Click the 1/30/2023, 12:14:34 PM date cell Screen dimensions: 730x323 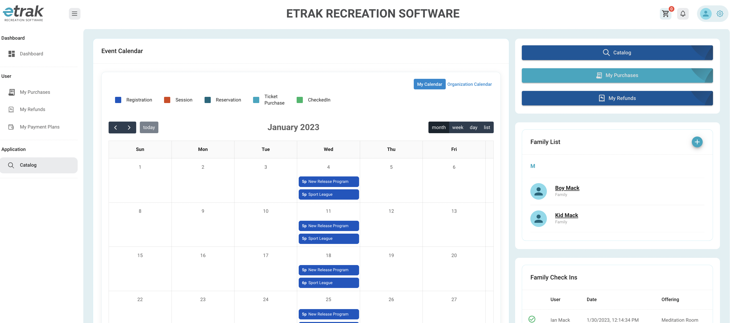pyautogui.click(x=612, y=320)
